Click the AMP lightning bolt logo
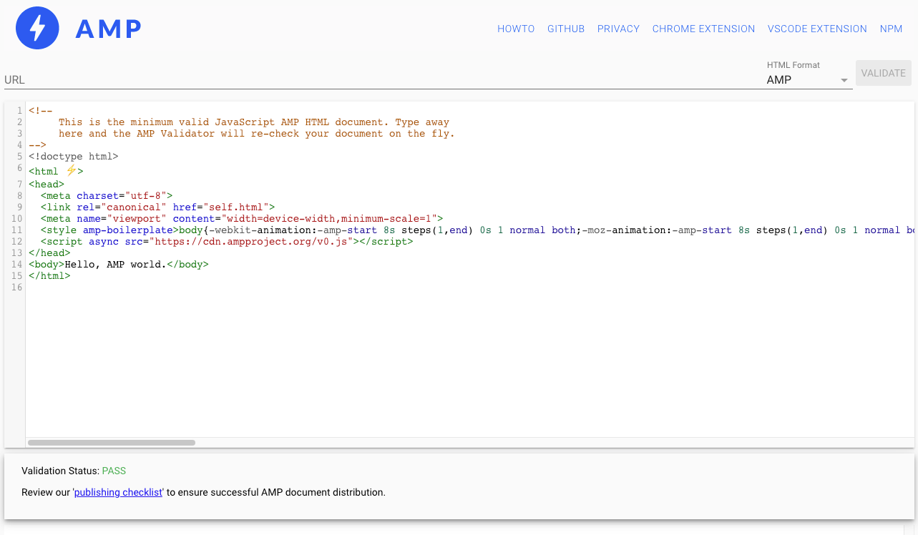Viewport: 918px width, 535px height. click(37, 28)
